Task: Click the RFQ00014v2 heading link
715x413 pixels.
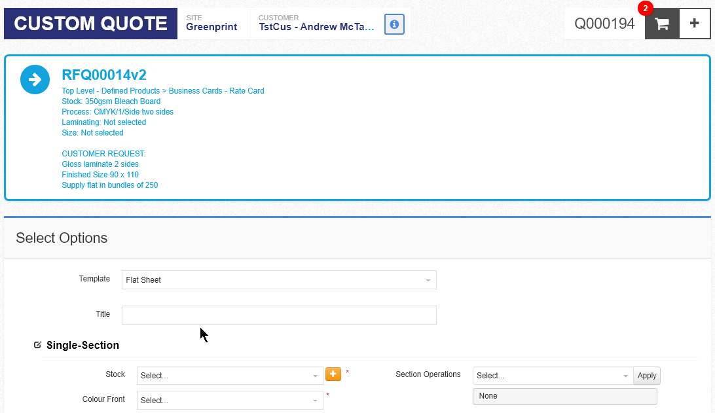Action: 104,75
